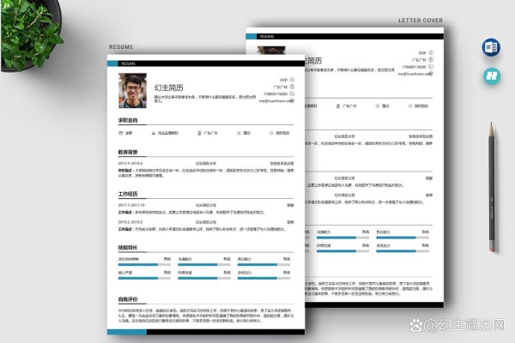Select the 工作经历 section heading
Viewport: 515px width, 343px height.
128,195
